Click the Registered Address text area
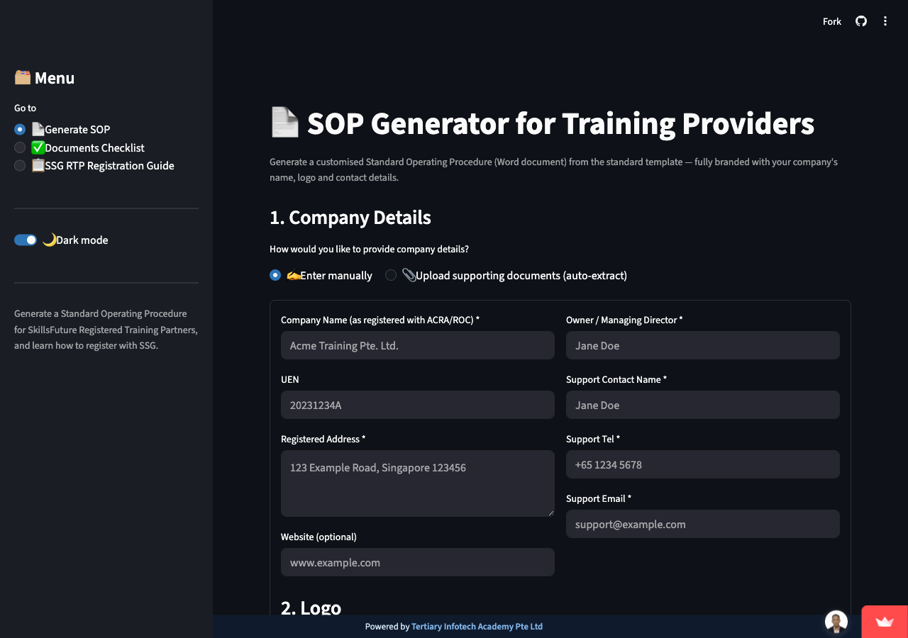The width and height of the screenshot is (908, 638). [418, 483]
